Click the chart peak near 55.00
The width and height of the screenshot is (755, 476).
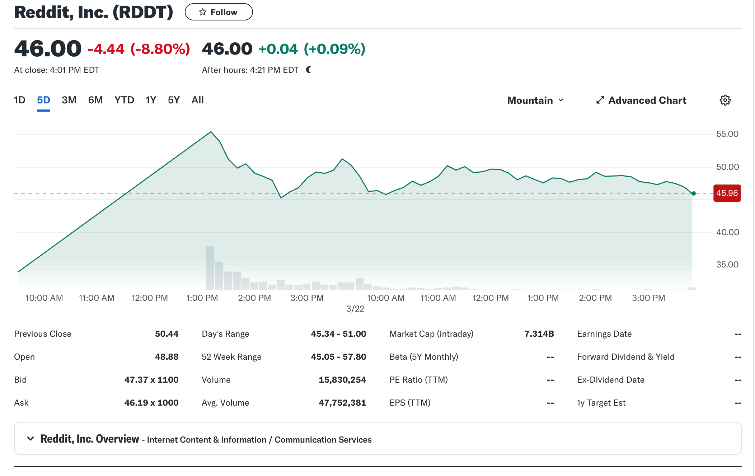point(211,132)
